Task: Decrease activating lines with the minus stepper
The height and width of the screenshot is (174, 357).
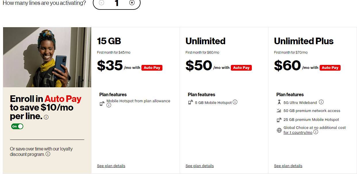Action: pos(101,3)
